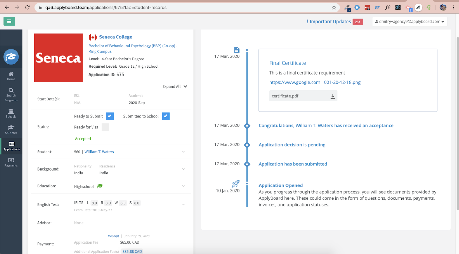The width and height of the screenshot is (459, 254).
Task: Click the address bar URL field
Action: coord(187,7)
